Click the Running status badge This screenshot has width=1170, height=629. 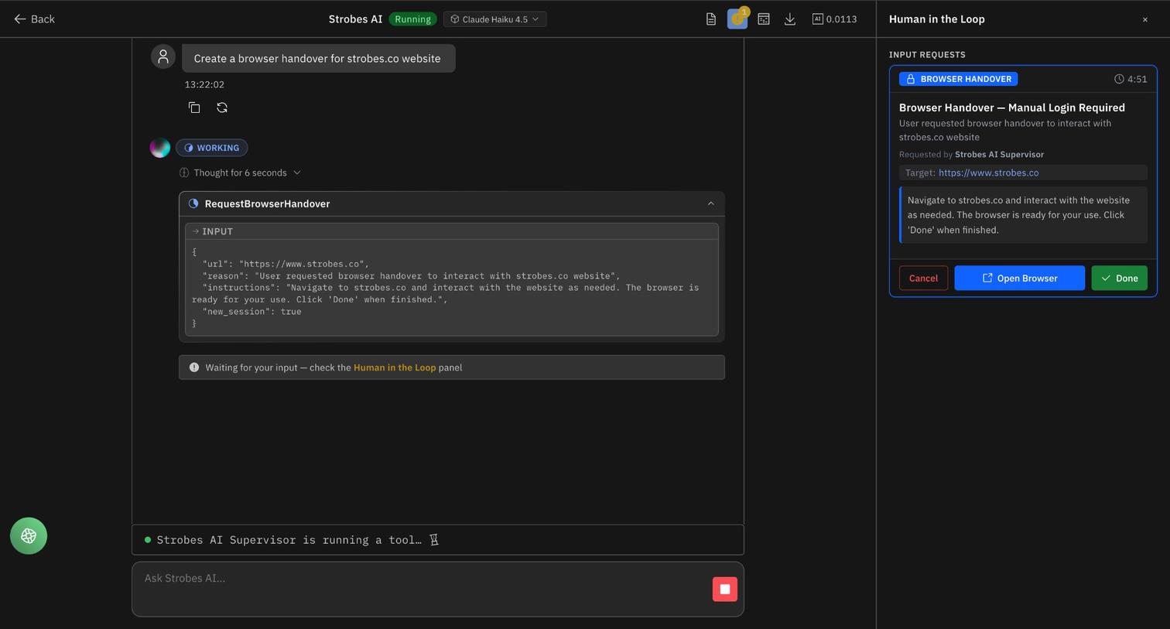(412, 19)
